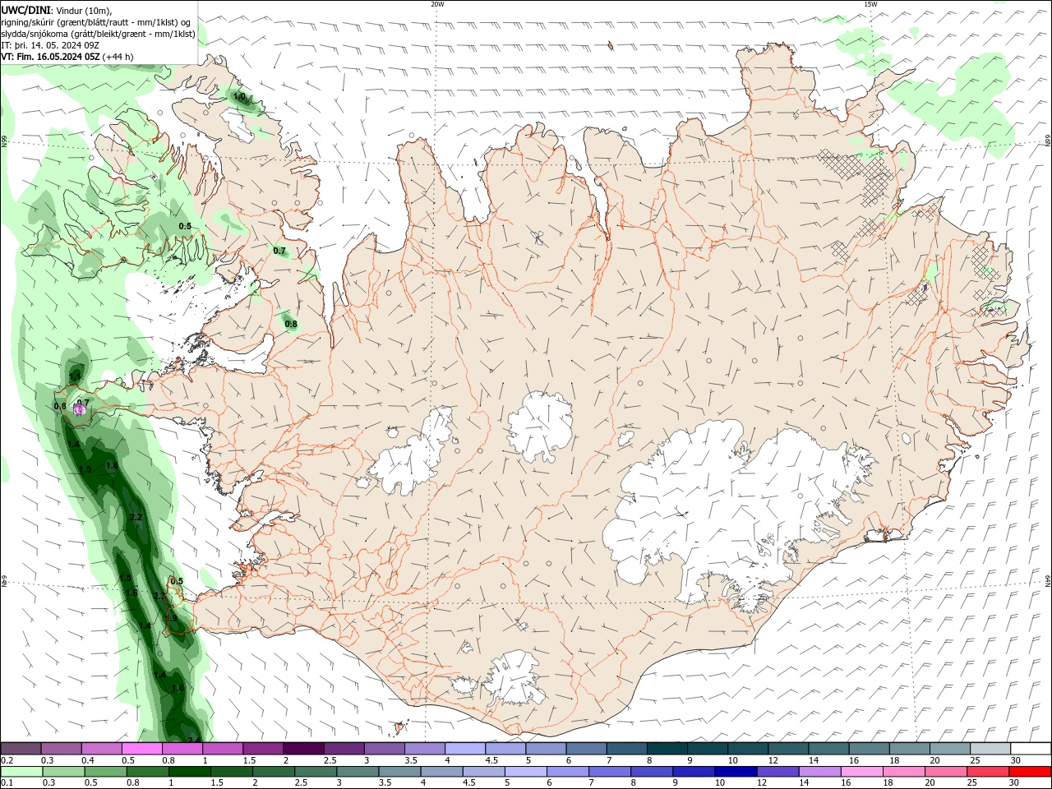1052x789 pixels.
Task: Click the crimson 25 swatch beside the bright red one
Action: click(x=987, y=771)
